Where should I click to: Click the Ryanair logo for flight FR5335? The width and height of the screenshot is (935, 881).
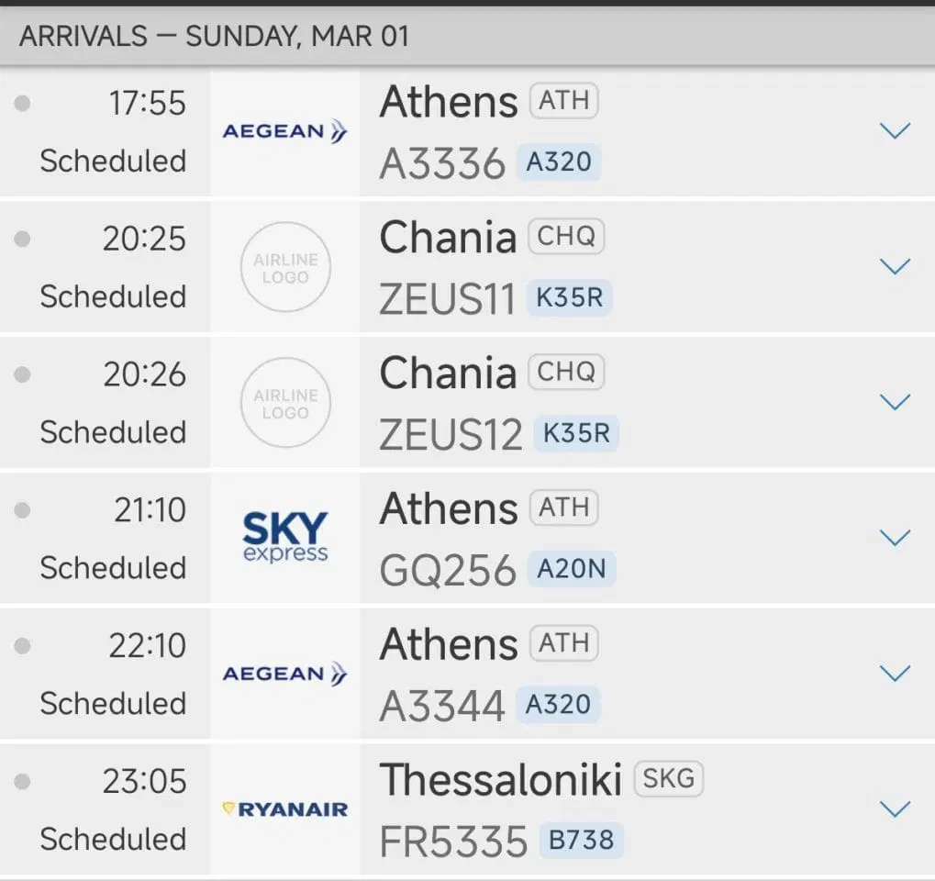285,809
